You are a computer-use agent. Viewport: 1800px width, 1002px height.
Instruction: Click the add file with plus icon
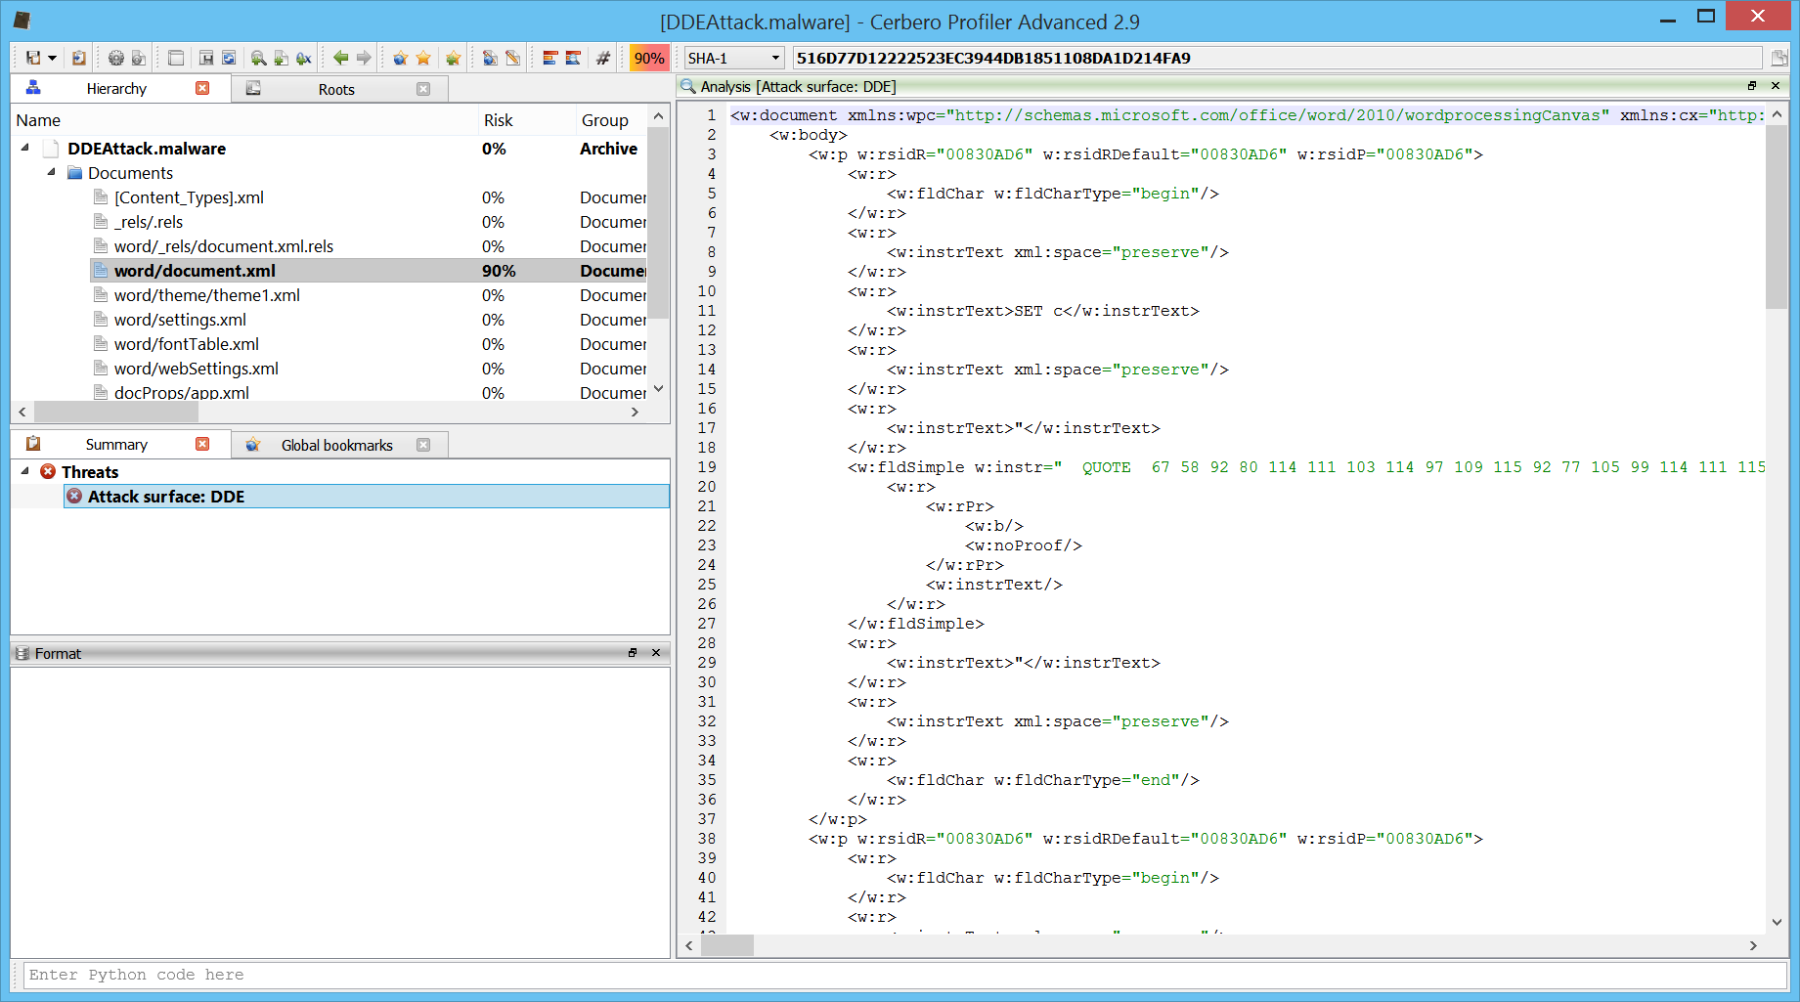click(x=281, y=59)
